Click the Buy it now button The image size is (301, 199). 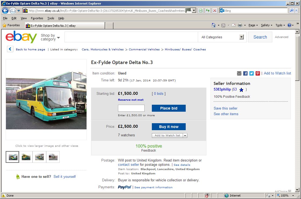click(x=169, y=127)
